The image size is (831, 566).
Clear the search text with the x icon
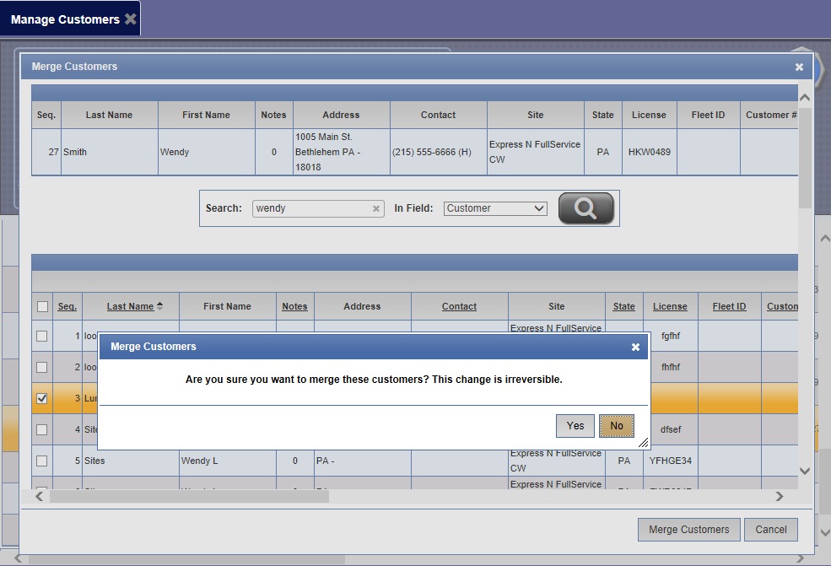point(376,209)
